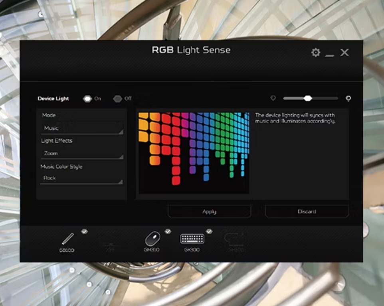Click the bright bulb icon right of the brightness slider
Viewport: 384px width, 306px height.
[x=348, y=98]
